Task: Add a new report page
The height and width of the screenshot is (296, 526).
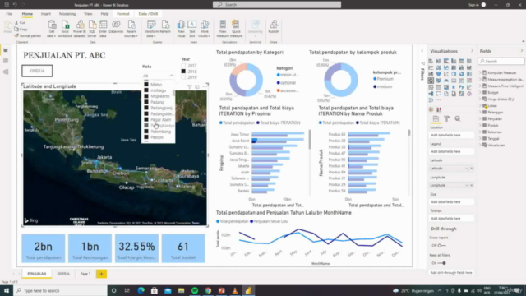Action: [x=101, y=274]
